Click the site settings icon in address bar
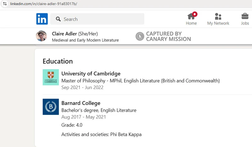Screen dimensions: 252x147 click(x=5, y=4)
